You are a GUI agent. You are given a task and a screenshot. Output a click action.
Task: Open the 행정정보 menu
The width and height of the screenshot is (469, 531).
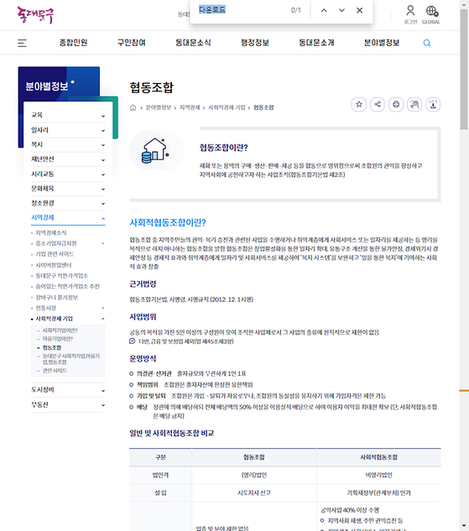(x=255, y=43)
